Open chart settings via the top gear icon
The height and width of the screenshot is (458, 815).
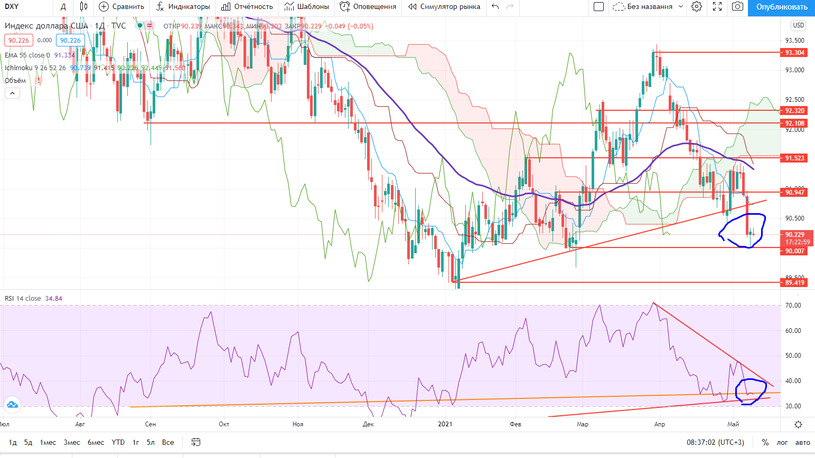coord(697,7)
